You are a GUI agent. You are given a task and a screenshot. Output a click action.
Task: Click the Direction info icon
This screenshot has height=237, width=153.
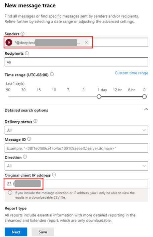pyautogui.click(x=25, y=157)
